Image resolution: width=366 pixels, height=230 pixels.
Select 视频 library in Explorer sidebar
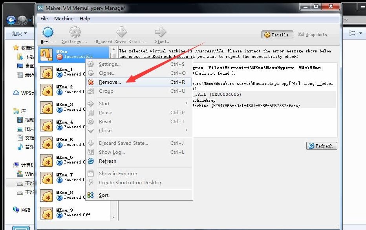coord(26,120)
